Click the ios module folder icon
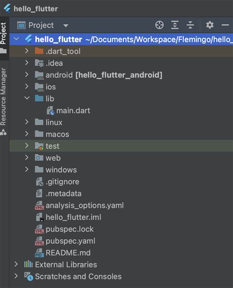 pyautogui.click(x=39, y=87)
